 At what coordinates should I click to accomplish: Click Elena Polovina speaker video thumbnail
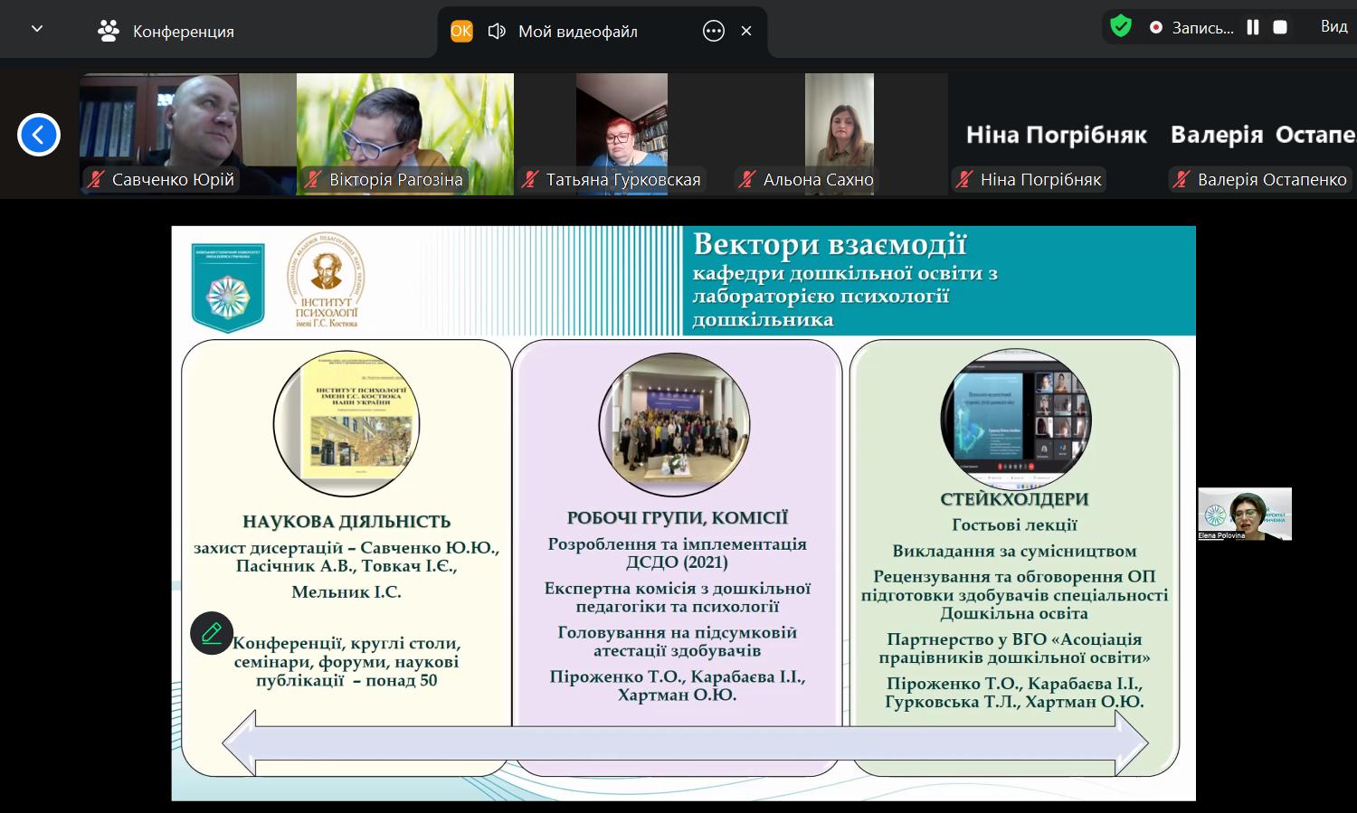click(1244, 514)
